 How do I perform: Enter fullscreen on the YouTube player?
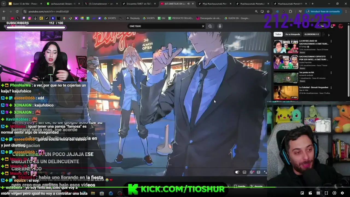[x=265, y=172]
